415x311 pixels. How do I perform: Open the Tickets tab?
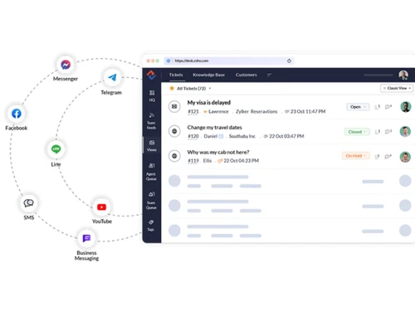tap(176, 75)
